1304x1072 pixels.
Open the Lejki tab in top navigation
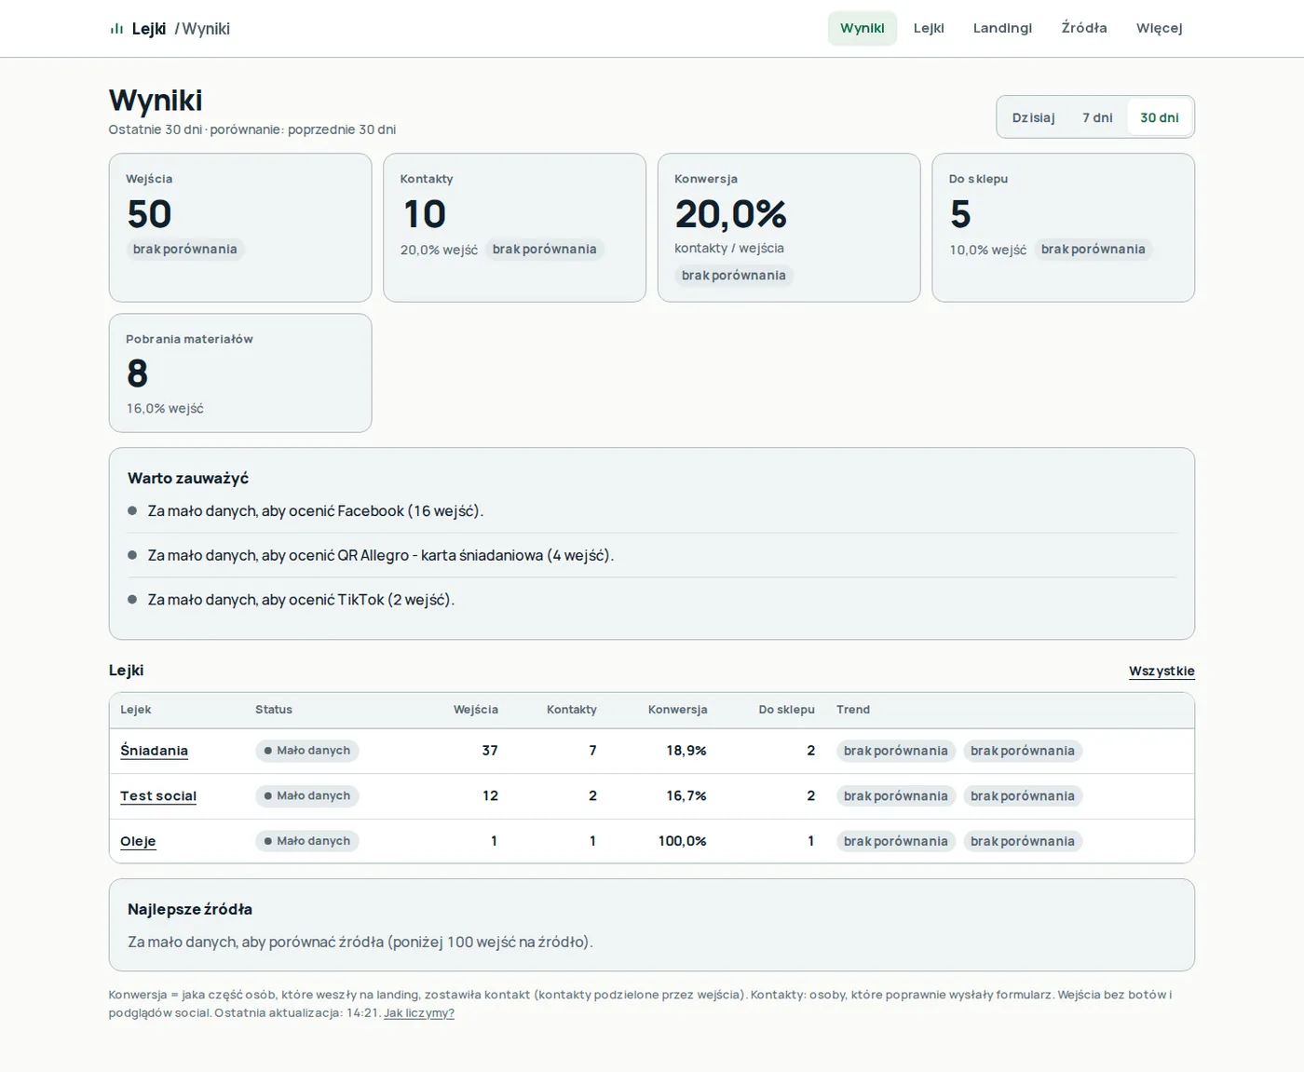pos(929,28)
